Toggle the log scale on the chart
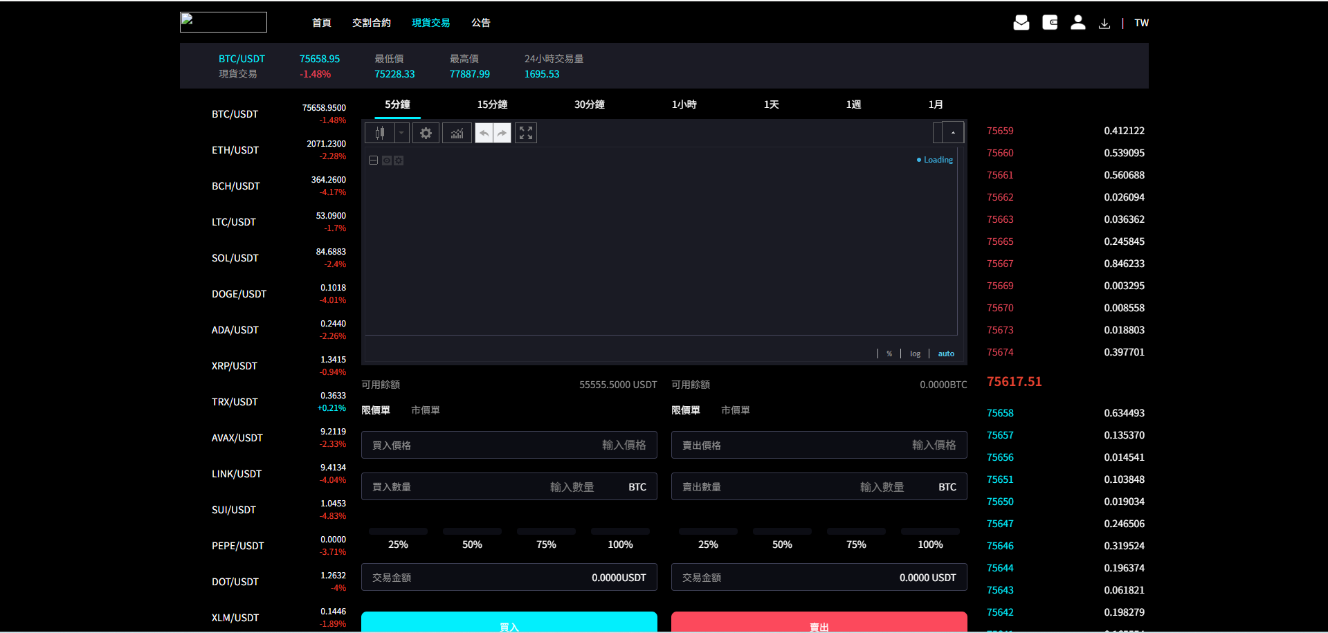The width and height of the screenshot is (1328, 633). tap(915, 354)
